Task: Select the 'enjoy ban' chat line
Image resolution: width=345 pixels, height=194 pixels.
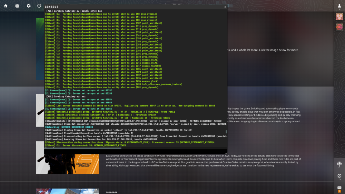Action: click(x=74, y=11)
